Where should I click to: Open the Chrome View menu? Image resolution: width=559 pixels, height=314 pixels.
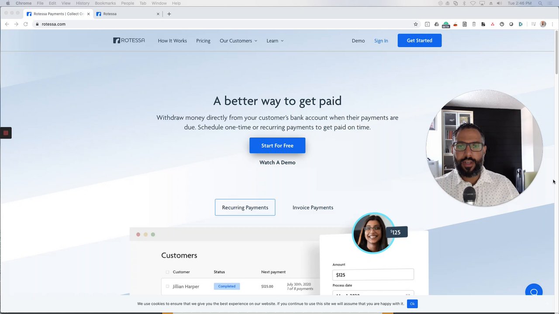66,3
